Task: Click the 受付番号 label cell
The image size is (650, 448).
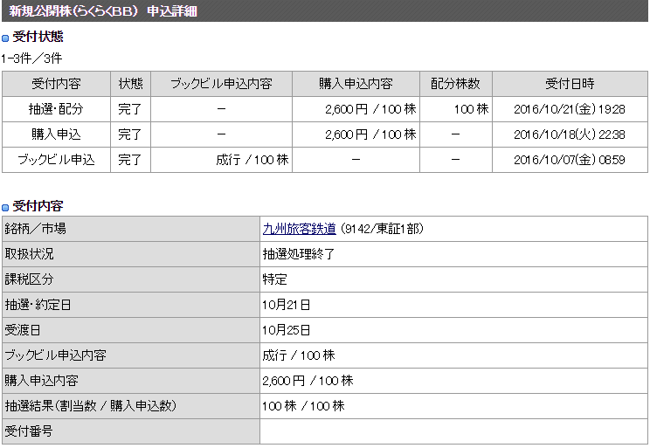Action: tap(131, 431)
